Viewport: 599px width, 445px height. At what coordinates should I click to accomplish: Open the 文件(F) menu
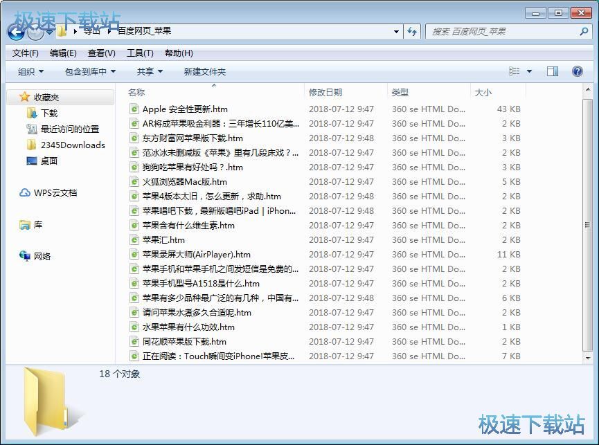25,53
